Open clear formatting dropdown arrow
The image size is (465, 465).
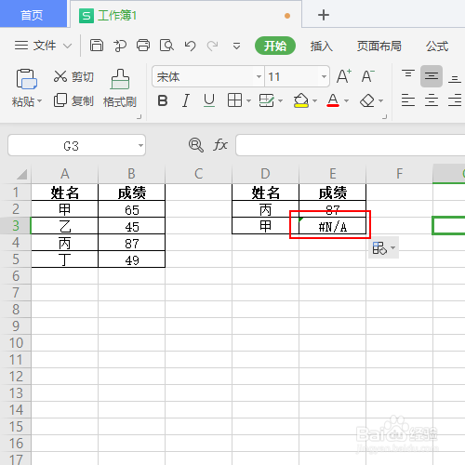[381, 100]
